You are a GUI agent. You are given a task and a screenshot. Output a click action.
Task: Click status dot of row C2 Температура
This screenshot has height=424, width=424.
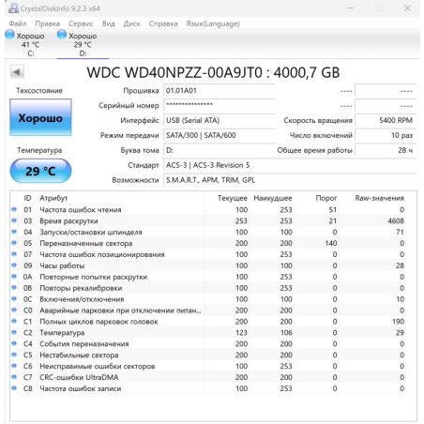[x=14, y=332]
